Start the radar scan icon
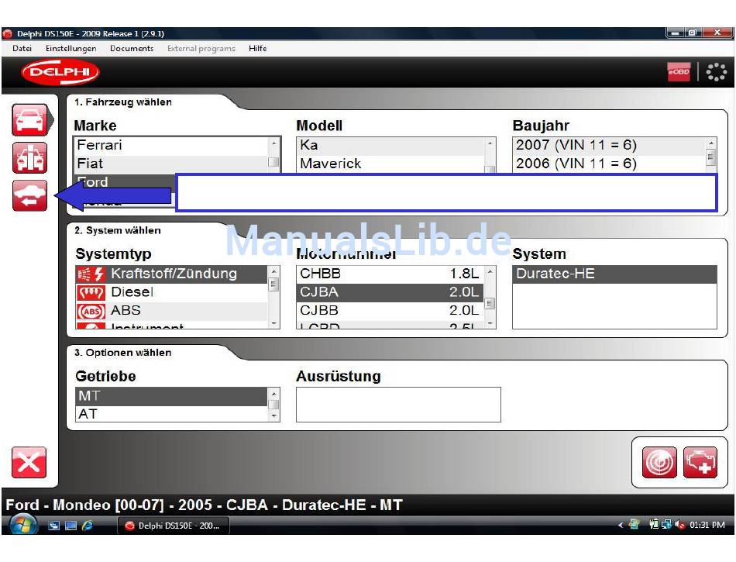 pyautogui.click(x=659, y=463)
